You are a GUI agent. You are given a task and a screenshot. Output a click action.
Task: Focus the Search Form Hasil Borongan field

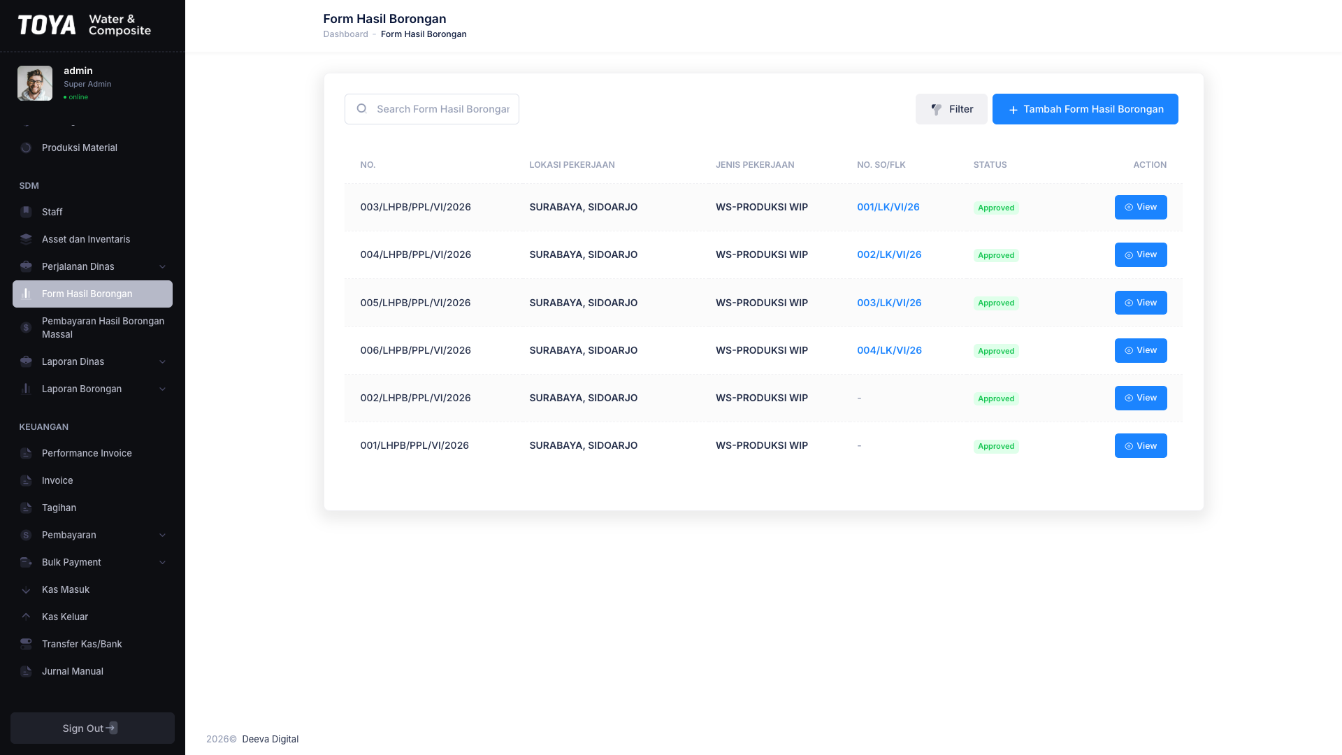point(431,109)
